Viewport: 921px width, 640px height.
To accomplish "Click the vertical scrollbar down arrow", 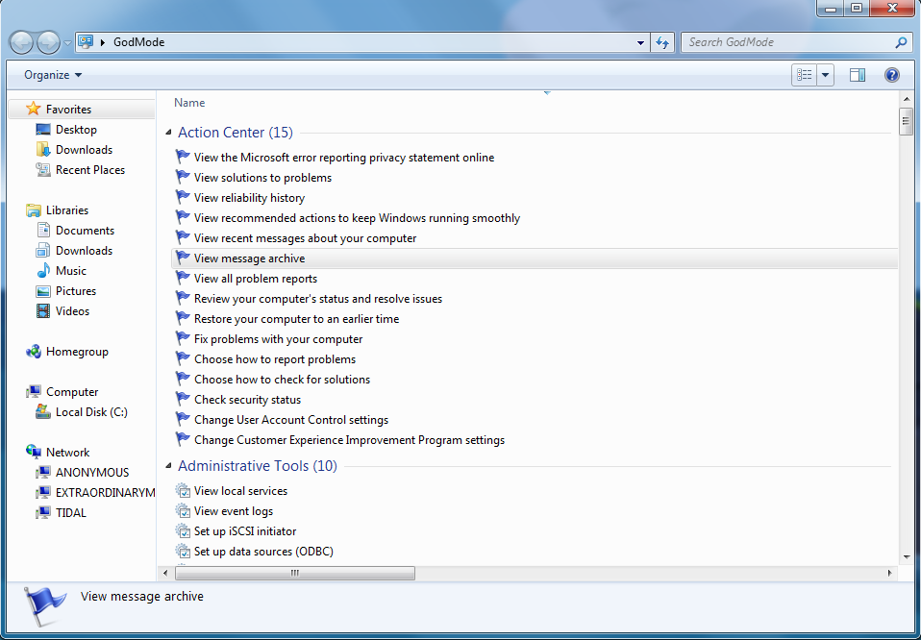I will click(x=907, y=557).
